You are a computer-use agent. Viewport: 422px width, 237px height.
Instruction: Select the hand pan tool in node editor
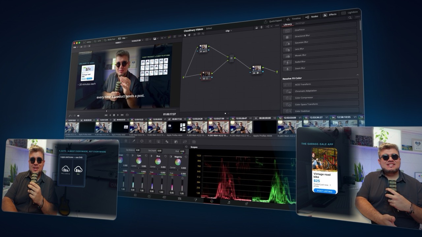click(189, 35)
